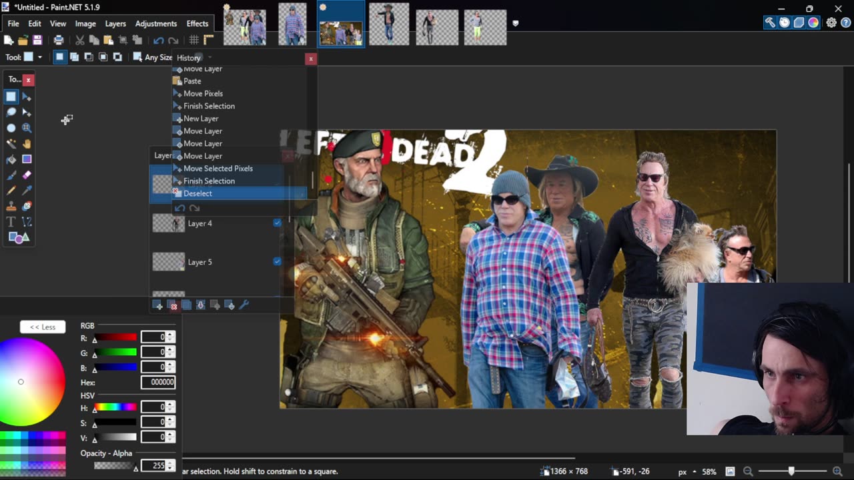Click the New file icon

(x=9, y=41)
